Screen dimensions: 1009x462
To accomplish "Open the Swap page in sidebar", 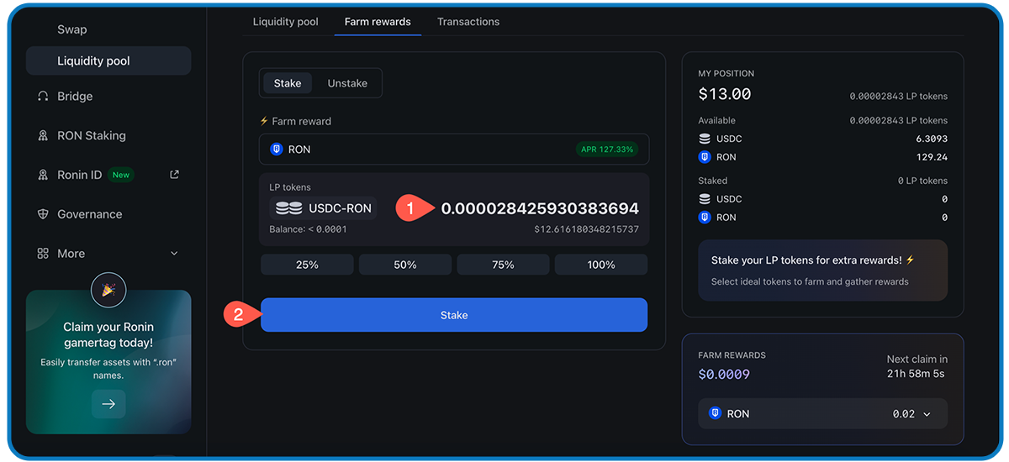I will point(71,29).
